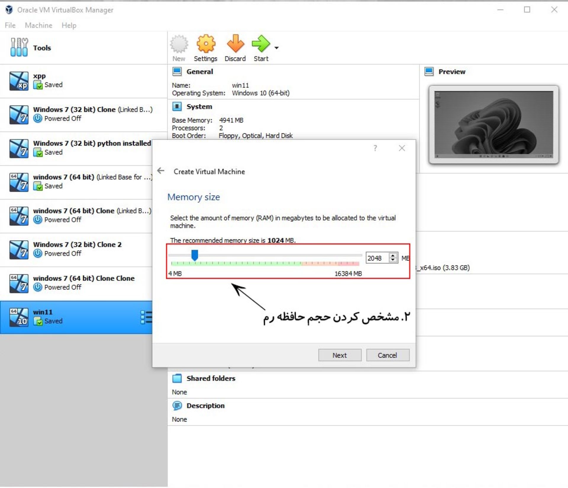Select Windows 7 (32 bit) Clone 2
The image size is (568, 488).
pos(76,249)
